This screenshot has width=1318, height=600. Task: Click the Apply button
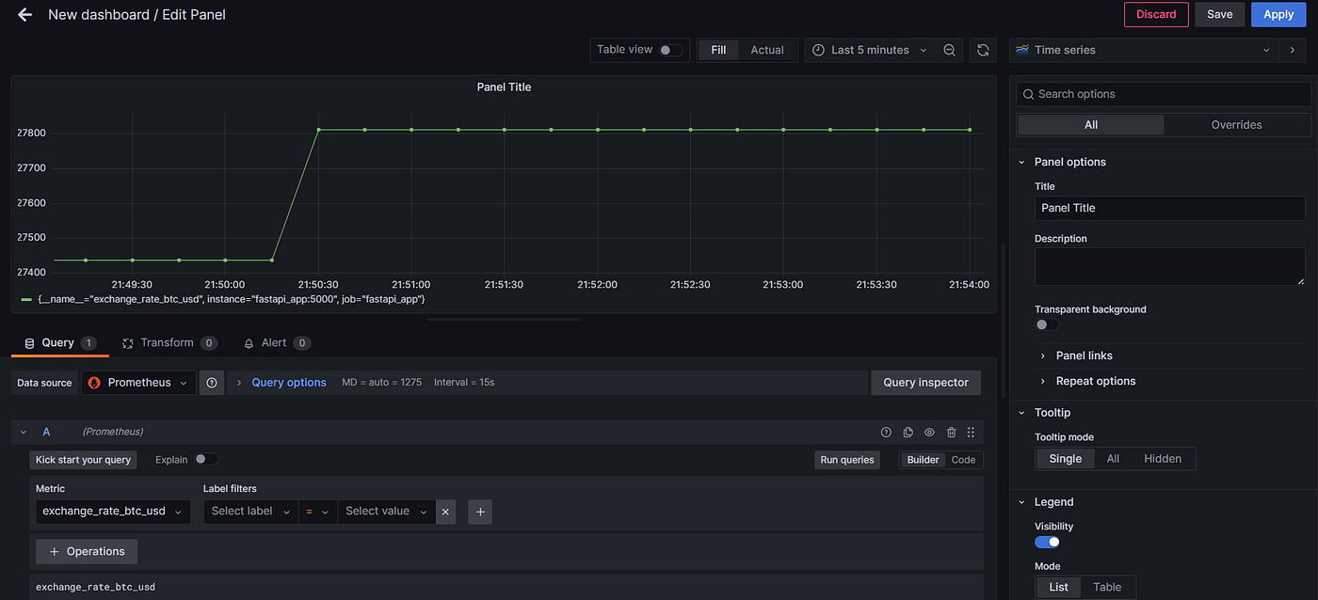1278,14
